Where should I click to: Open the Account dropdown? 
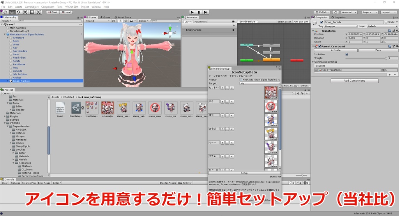[349, 12]
